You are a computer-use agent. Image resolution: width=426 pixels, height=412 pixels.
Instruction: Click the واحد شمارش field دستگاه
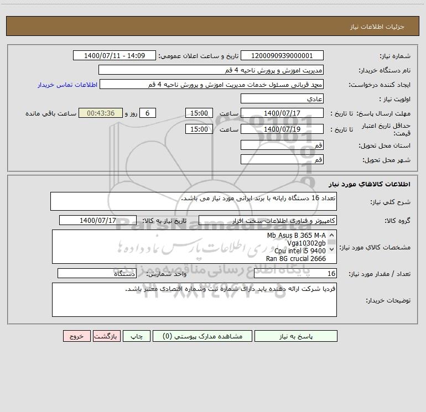97,273
